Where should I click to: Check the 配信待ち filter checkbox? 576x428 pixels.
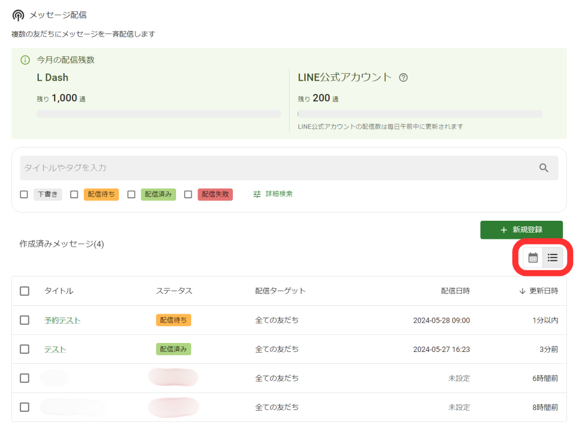pos(74,194)
